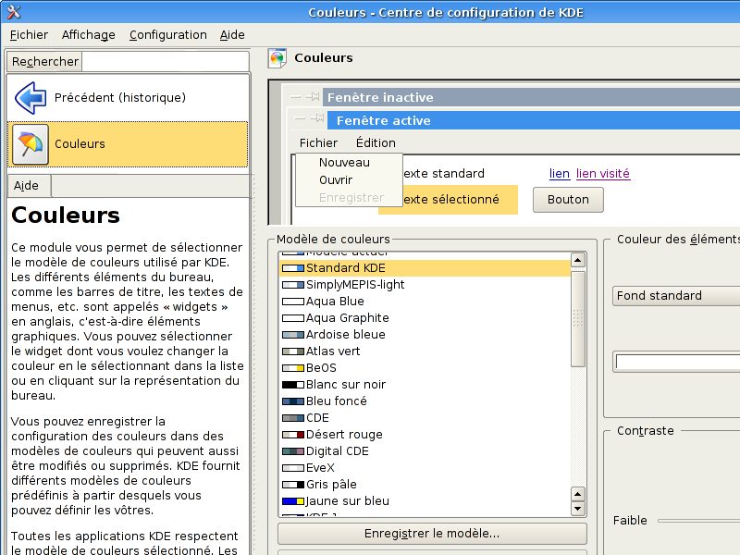Click the Fenêtre active title bar preview
The image size is (740, 555).
(534, 121)
